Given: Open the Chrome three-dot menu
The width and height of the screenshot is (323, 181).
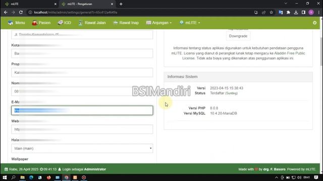Looking at the screenshot, I should tap(318, 12).
